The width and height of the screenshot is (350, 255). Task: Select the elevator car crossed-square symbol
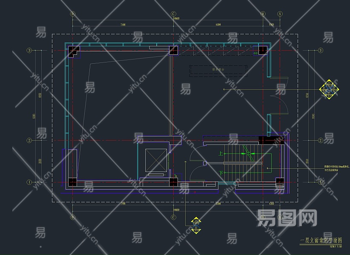pyautogui.click(x=156, y=160)
